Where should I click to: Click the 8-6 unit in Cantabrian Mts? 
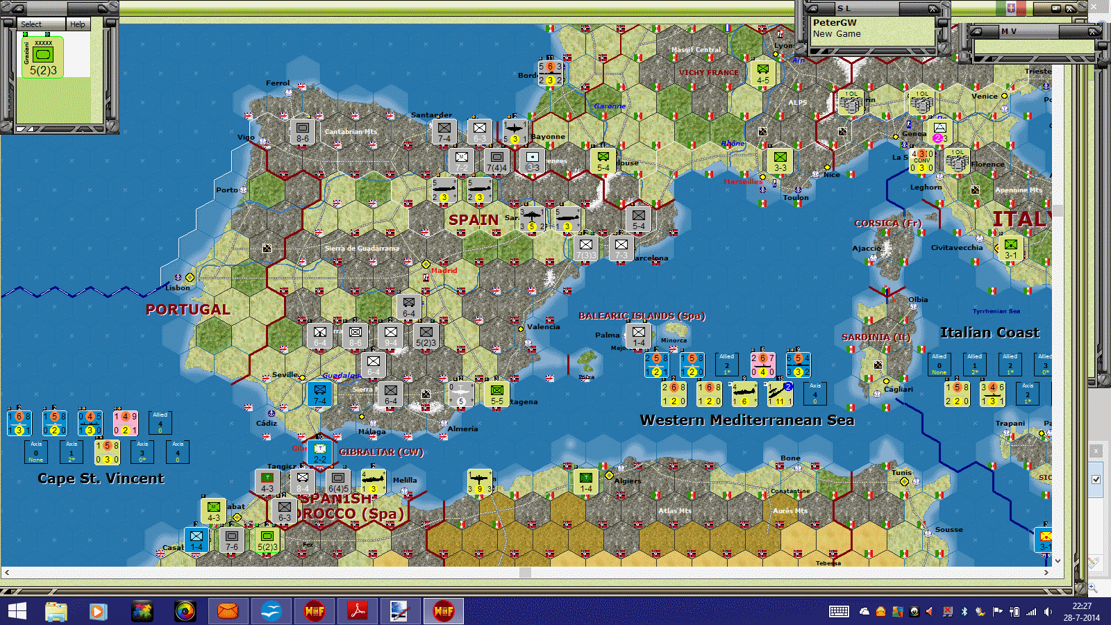coord(303,131)
